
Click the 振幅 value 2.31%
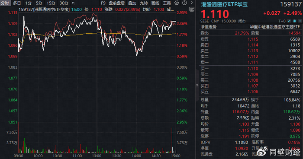(x=295, y=118)
